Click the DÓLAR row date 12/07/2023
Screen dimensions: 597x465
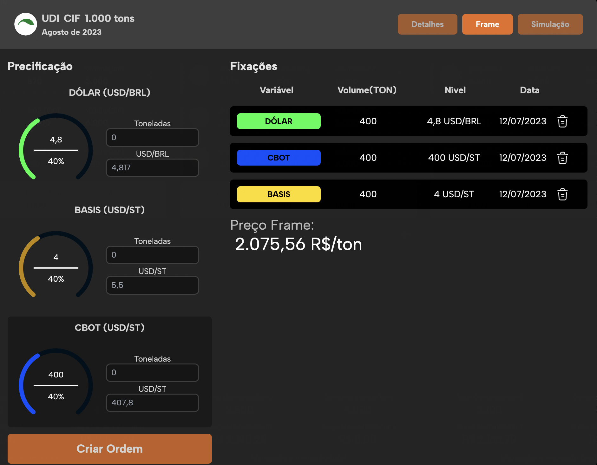coord(523,121)
